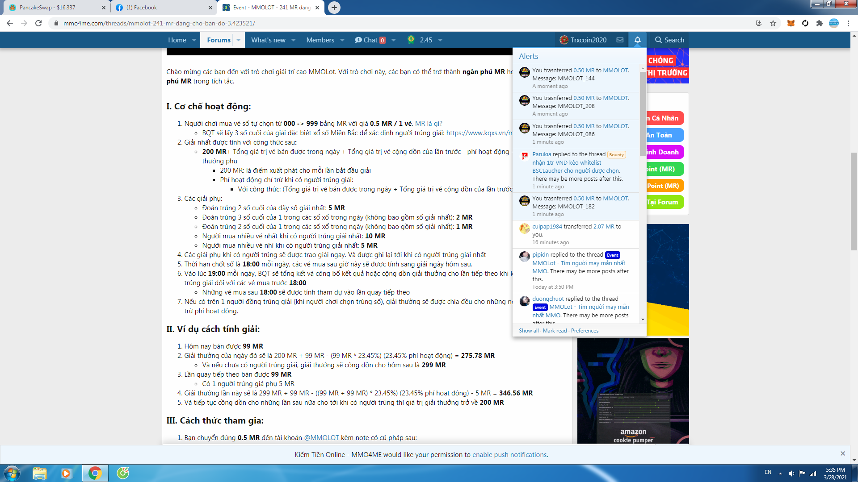Click the MetaMask fox extension icon
This screenshot has width=858, height=482.
[x=791, y=23]
